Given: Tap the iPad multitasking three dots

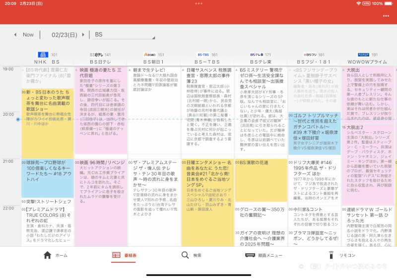Looking at the screenshot, I should (199, 3).
